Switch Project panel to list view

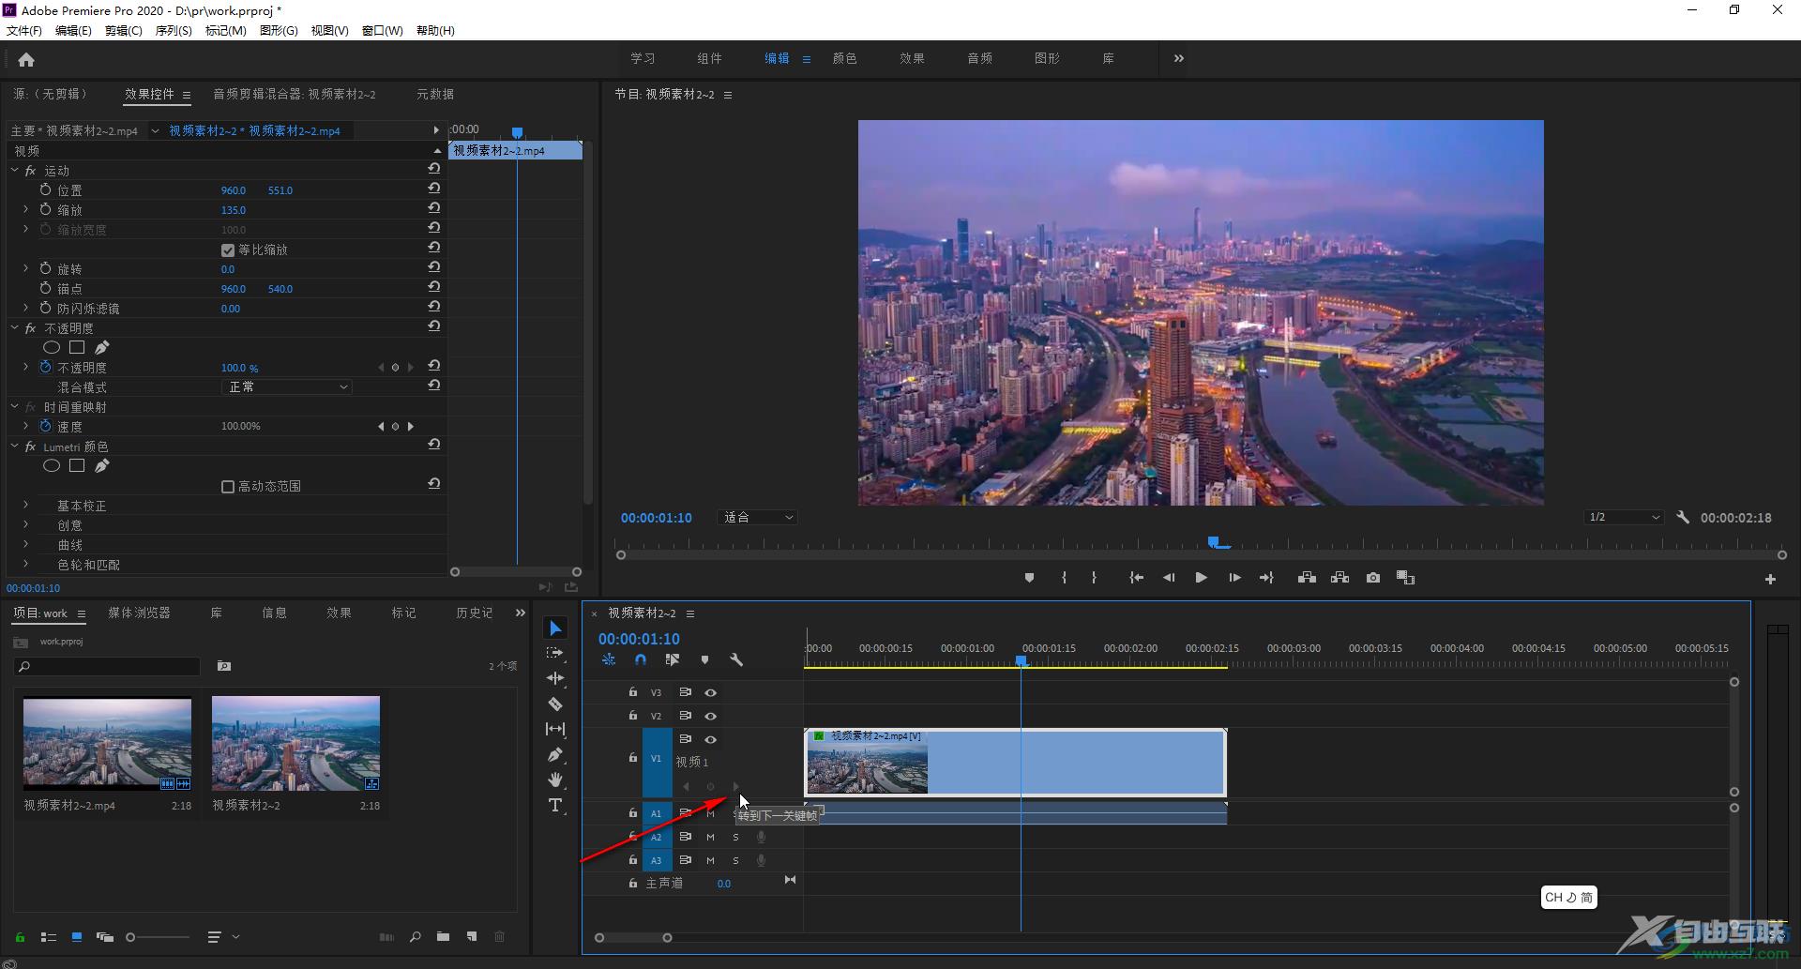click(49, 936)
